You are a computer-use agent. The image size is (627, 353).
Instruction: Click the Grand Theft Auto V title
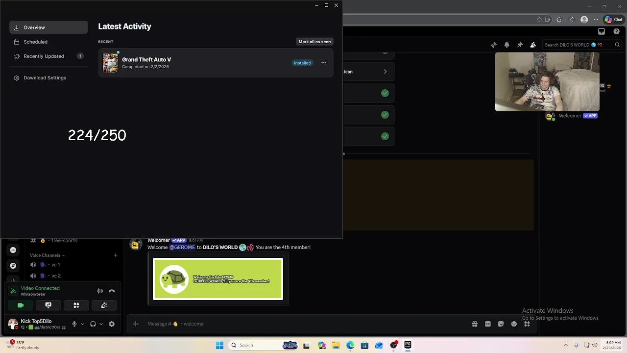click(x=146, y=59)
